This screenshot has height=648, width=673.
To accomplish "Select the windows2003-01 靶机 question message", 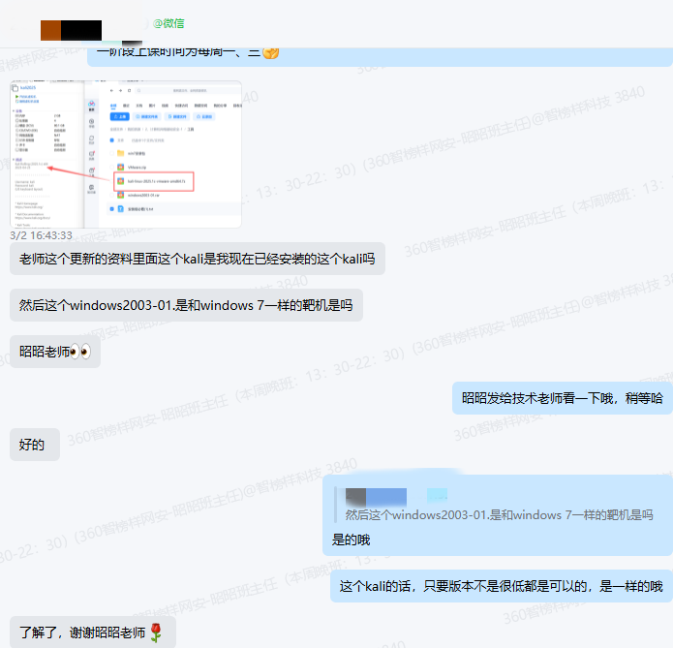I will pyautogui.click(x=186, y=305).
